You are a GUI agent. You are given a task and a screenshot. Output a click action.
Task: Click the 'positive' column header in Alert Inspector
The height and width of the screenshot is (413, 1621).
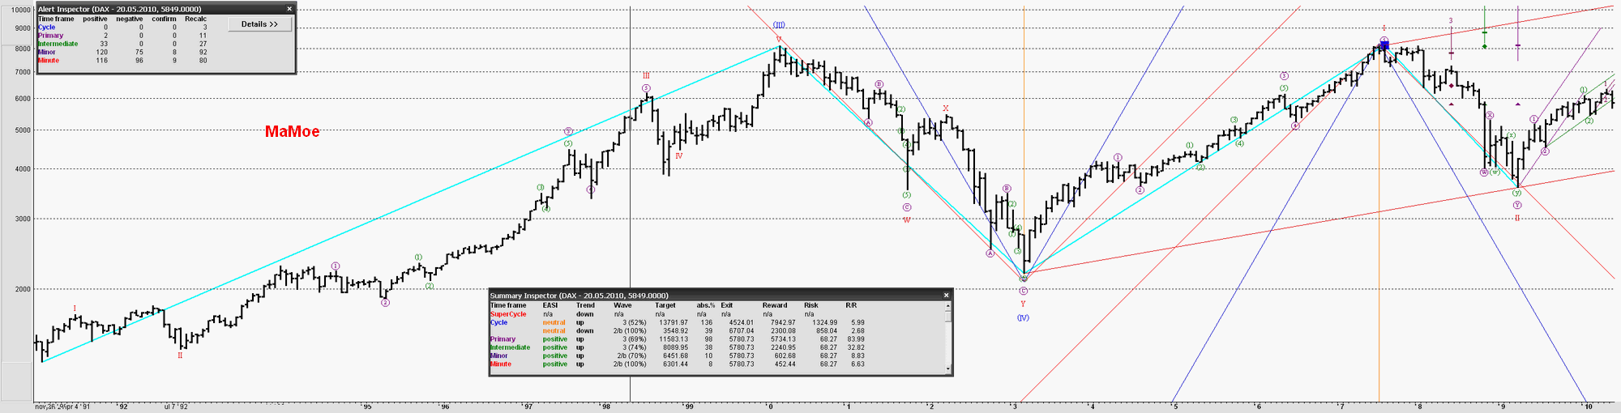pos(95,19)
